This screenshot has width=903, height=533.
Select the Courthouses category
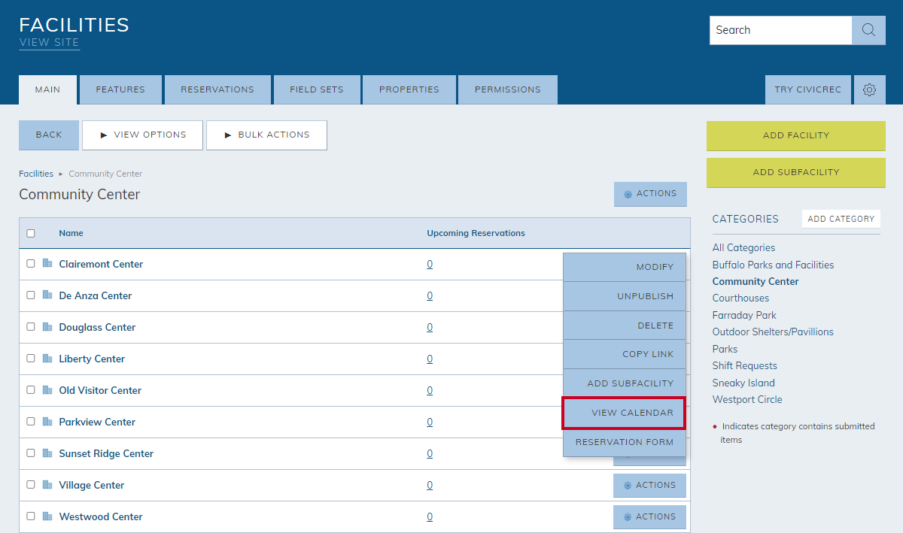click(740, 298)
